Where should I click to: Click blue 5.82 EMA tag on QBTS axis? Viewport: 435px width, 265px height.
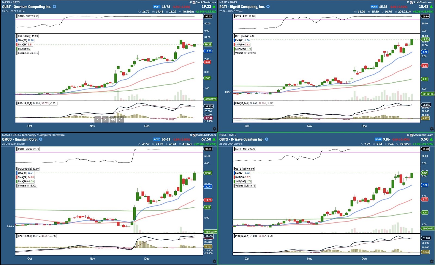pyautogui.click(x=425, y=185)
